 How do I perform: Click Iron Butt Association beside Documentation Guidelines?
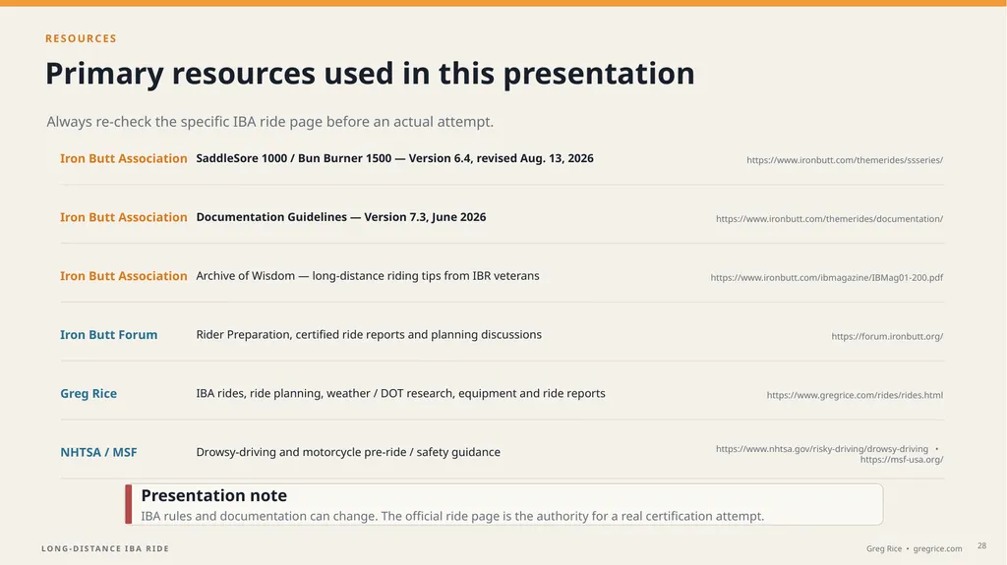(123, 217)
